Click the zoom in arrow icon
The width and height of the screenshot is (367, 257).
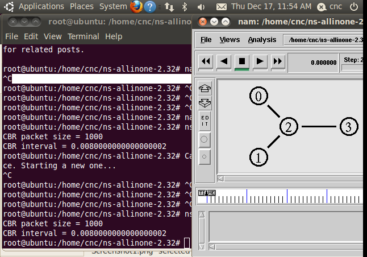pos(205,88)
